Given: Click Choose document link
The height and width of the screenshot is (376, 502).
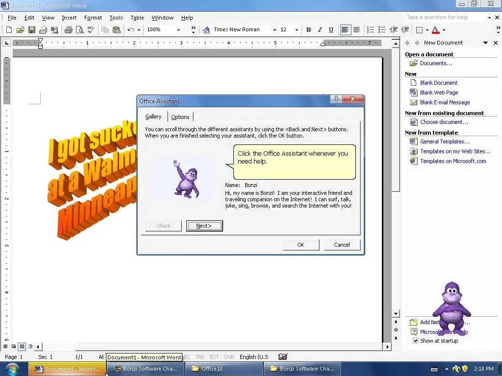Looking at the screenshot, I should [444, 122].
